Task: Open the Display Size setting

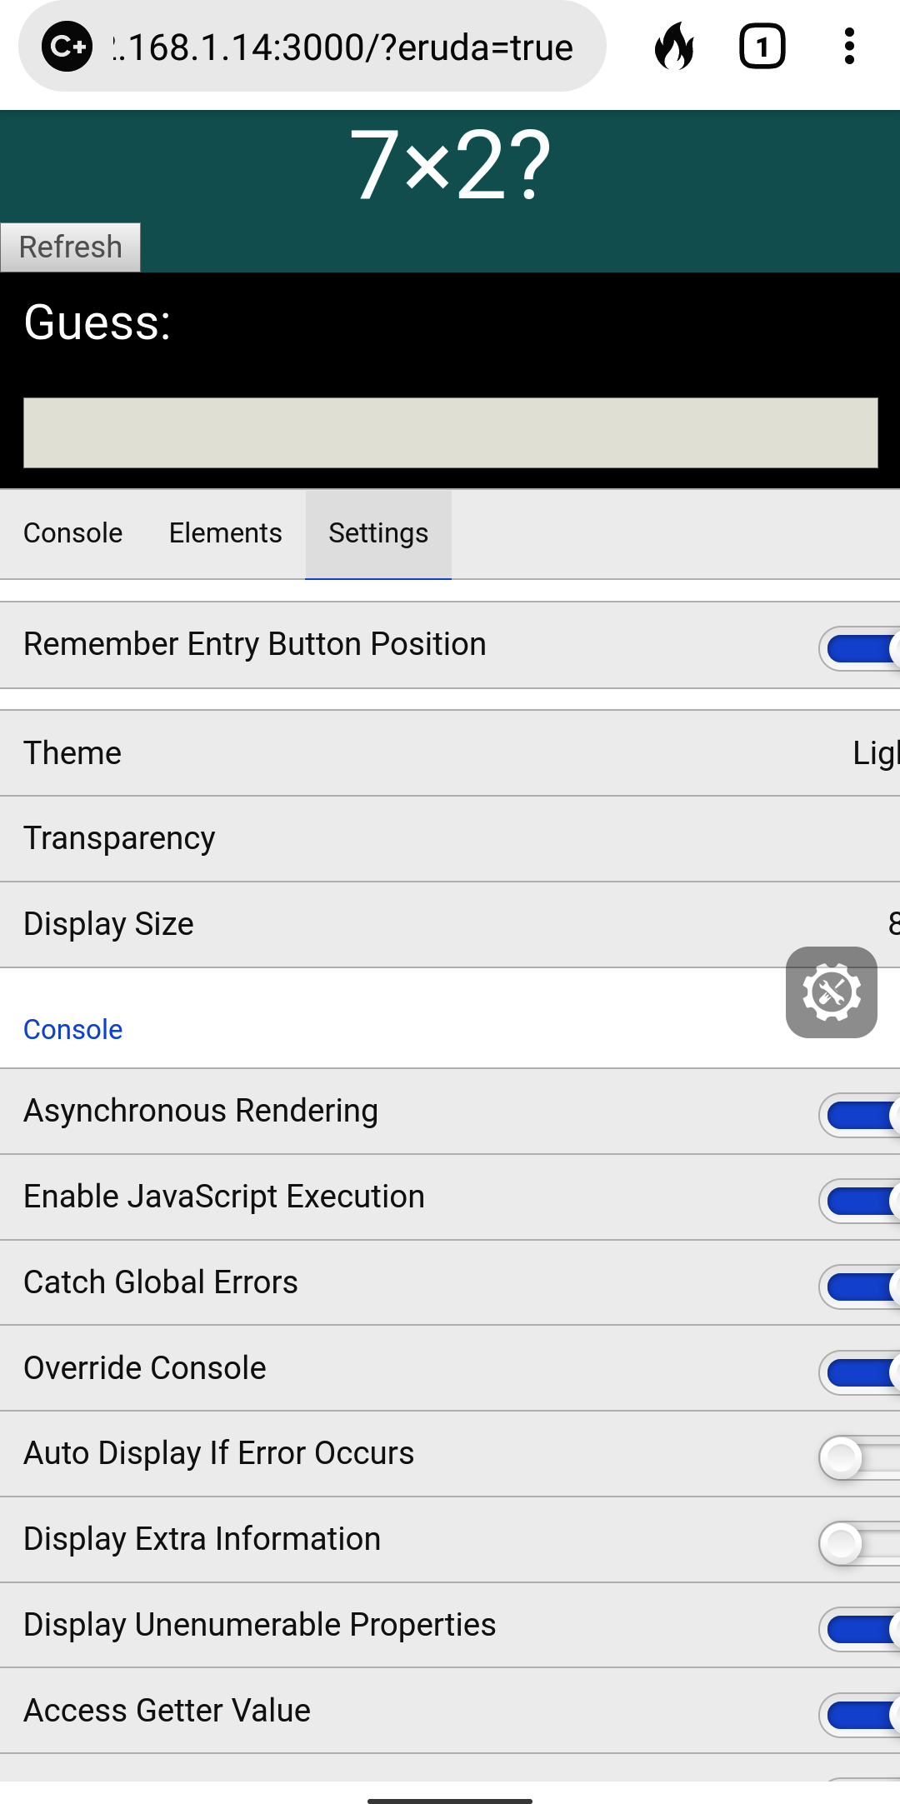Action: point(450,924)
